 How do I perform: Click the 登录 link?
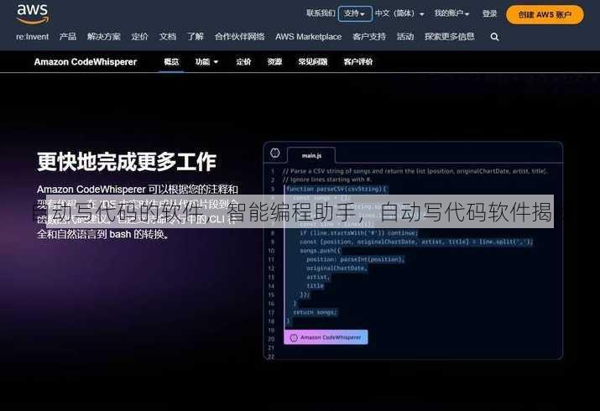(x=489, y=14)
